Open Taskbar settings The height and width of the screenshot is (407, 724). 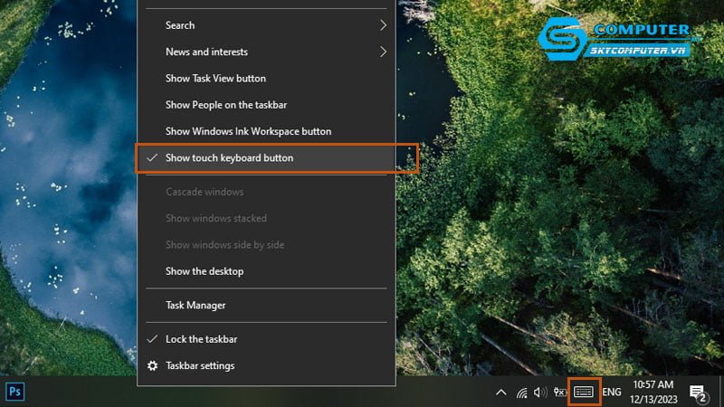pos(266,366)
